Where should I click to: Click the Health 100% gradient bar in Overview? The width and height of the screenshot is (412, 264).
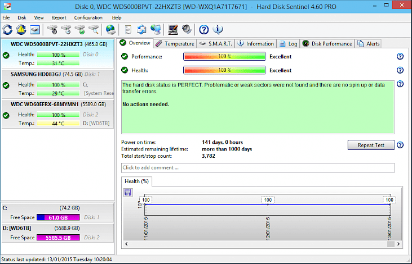tap(224, 70)
